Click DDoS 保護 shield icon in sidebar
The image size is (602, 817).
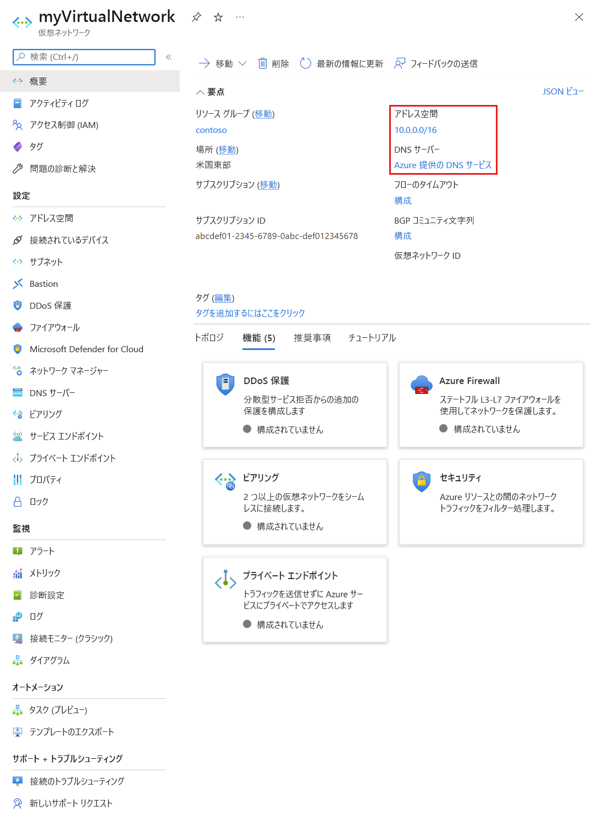[18, 305]
